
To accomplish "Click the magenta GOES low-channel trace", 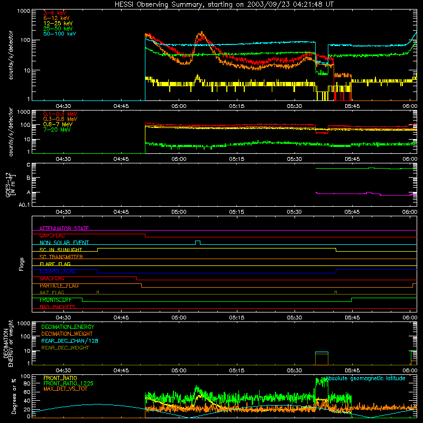I will [x=366, y=194].
